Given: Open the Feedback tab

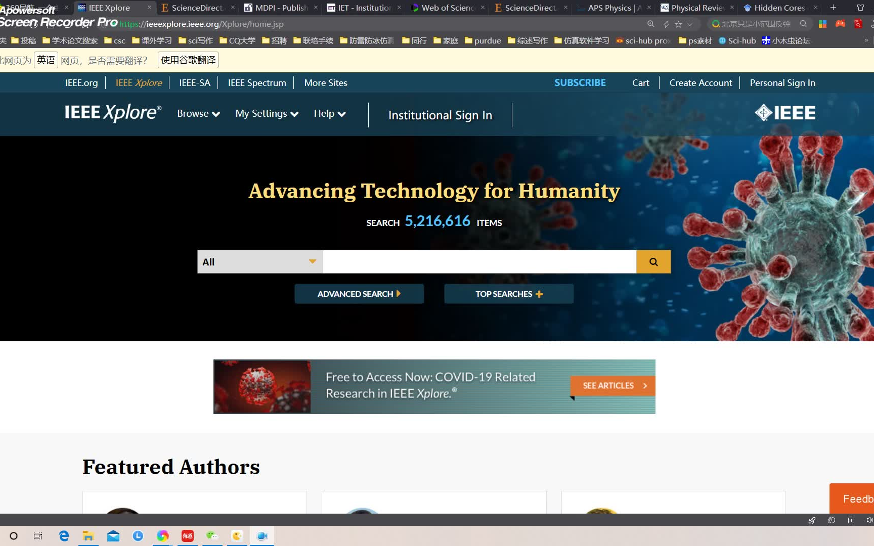Looking at the screenshot, I should (x=852, y=498).
